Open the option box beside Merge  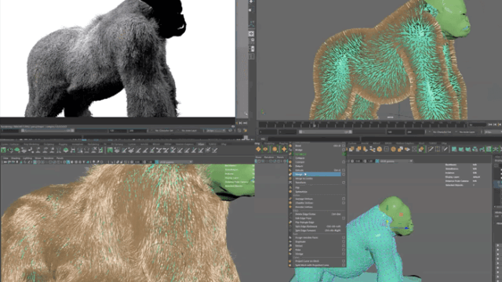click(344, 174)
